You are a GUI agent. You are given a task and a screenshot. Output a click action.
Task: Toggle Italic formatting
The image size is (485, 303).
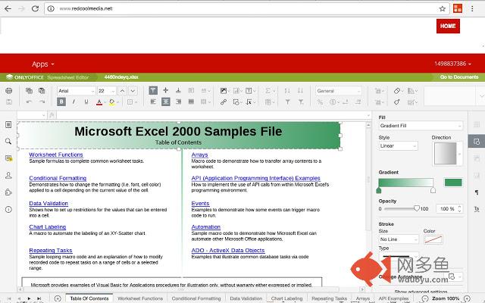pos(74,102)
